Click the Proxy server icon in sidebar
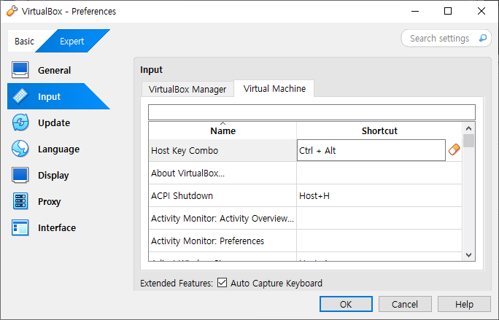499x320 pixels. (x=20, y=201)
